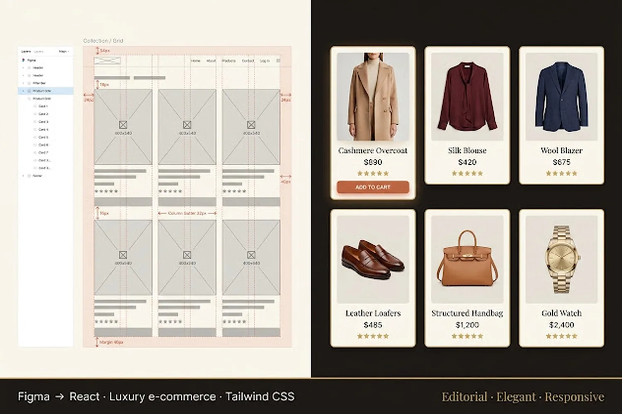Click Log in in the wireframe navigation
This screenshot has width=622, height=414.
265,61
